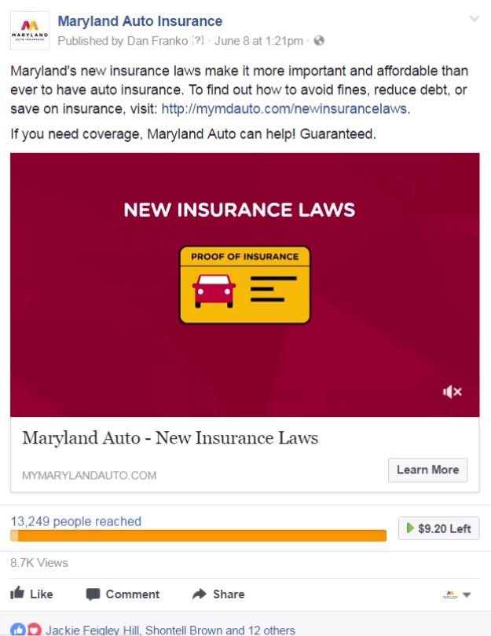Click the Maryland Auto Insurance profile logo
This screenshot has height=636, width=491.
30,31
